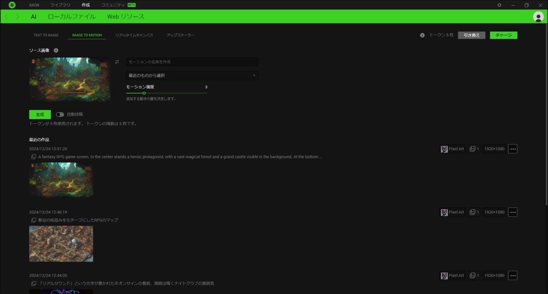Open more options for 12:46:19 creation

[512, 212]
